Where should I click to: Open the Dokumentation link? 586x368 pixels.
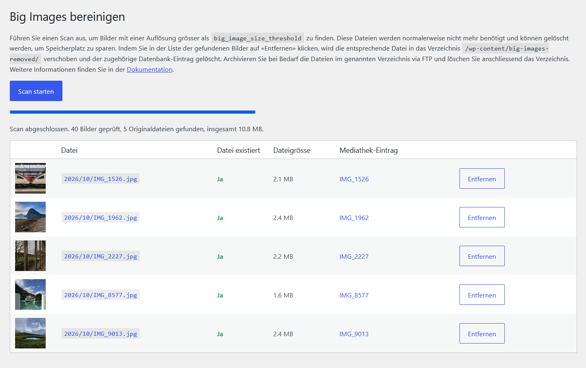pos(149,69)
